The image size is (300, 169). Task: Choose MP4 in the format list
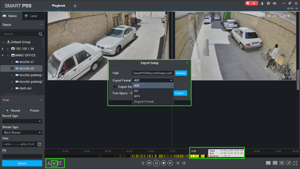coord(153,96)
